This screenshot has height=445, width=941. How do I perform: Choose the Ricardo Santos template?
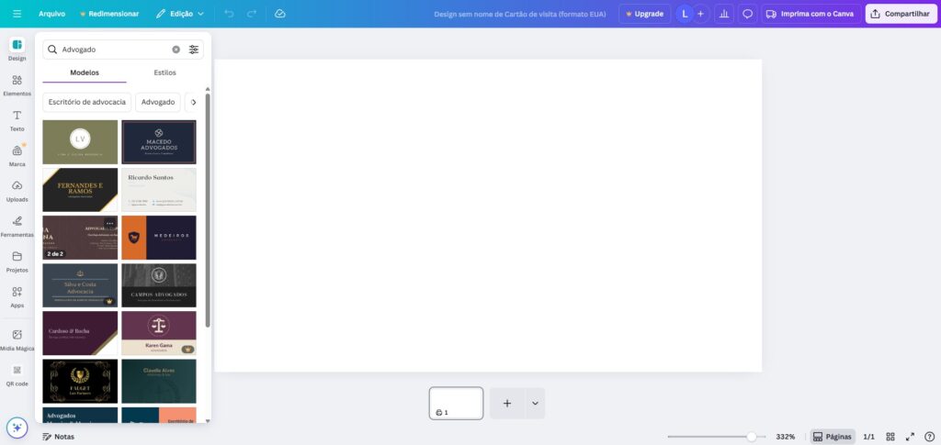click(158, 190)
